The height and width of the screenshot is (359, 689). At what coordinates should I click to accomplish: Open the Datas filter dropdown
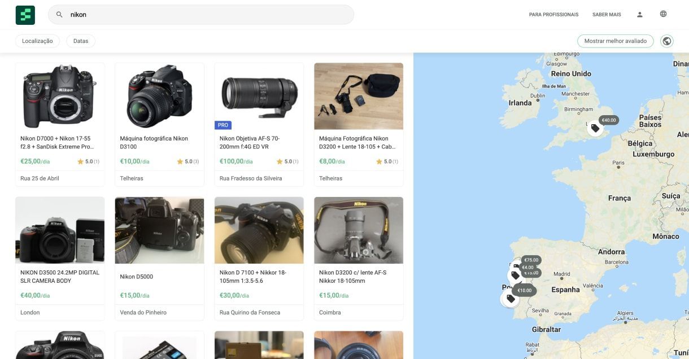point(81,41)
